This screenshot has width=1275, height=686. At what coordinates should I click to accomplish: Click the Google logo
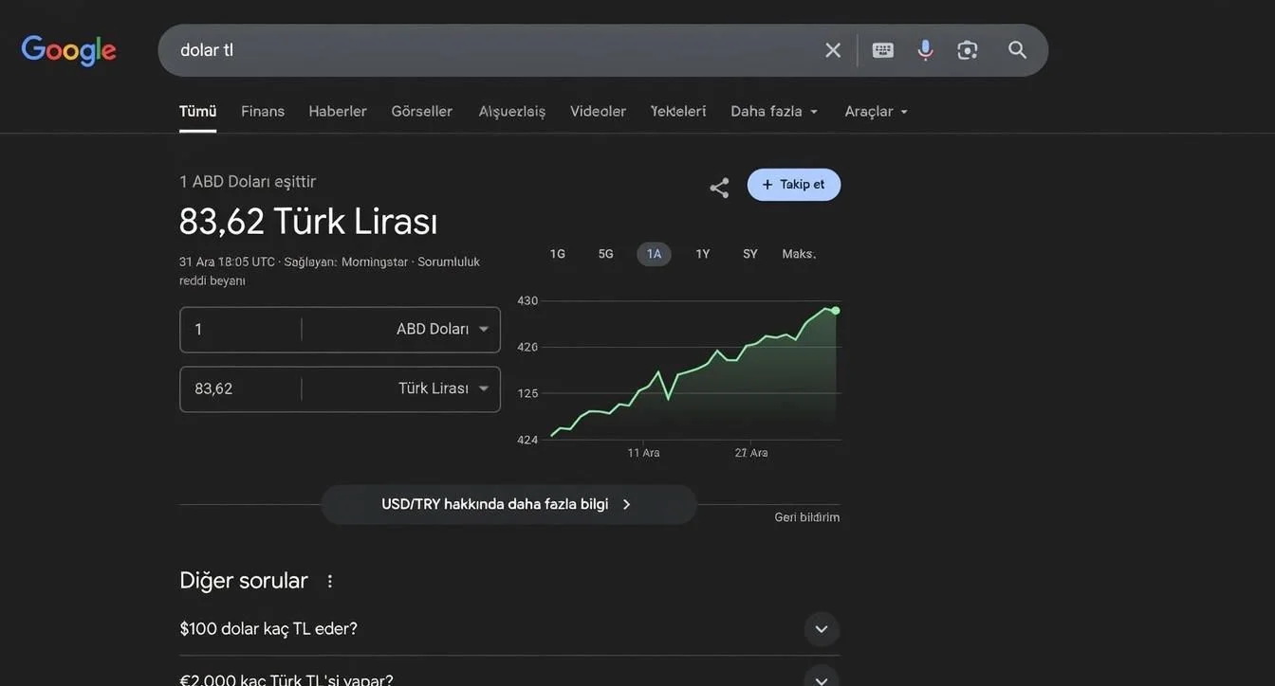pos(68,50)
